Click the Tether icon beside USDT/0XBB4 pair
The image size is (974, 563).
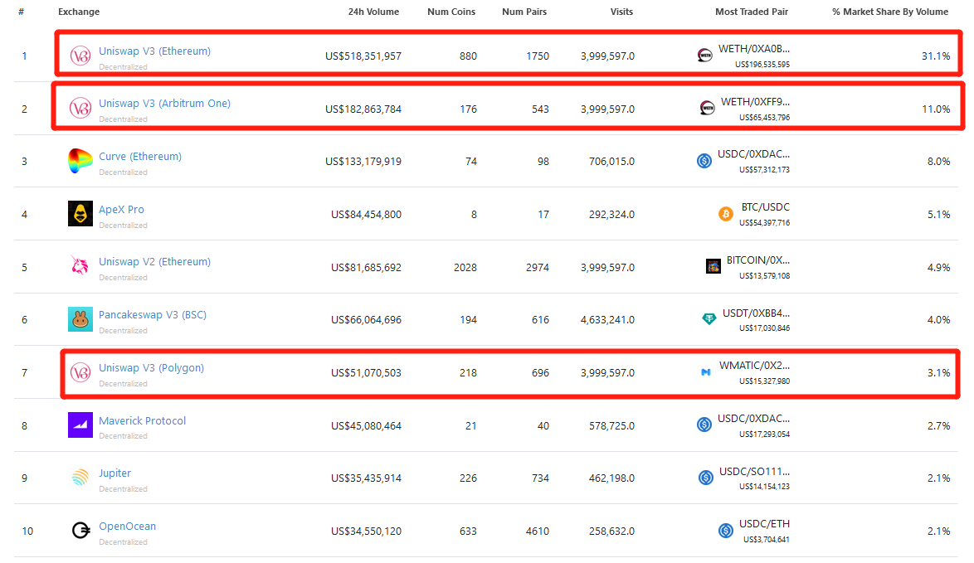coord(708,319)
